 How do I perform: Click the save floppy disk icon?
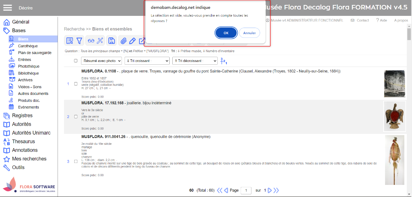(111, 41)
